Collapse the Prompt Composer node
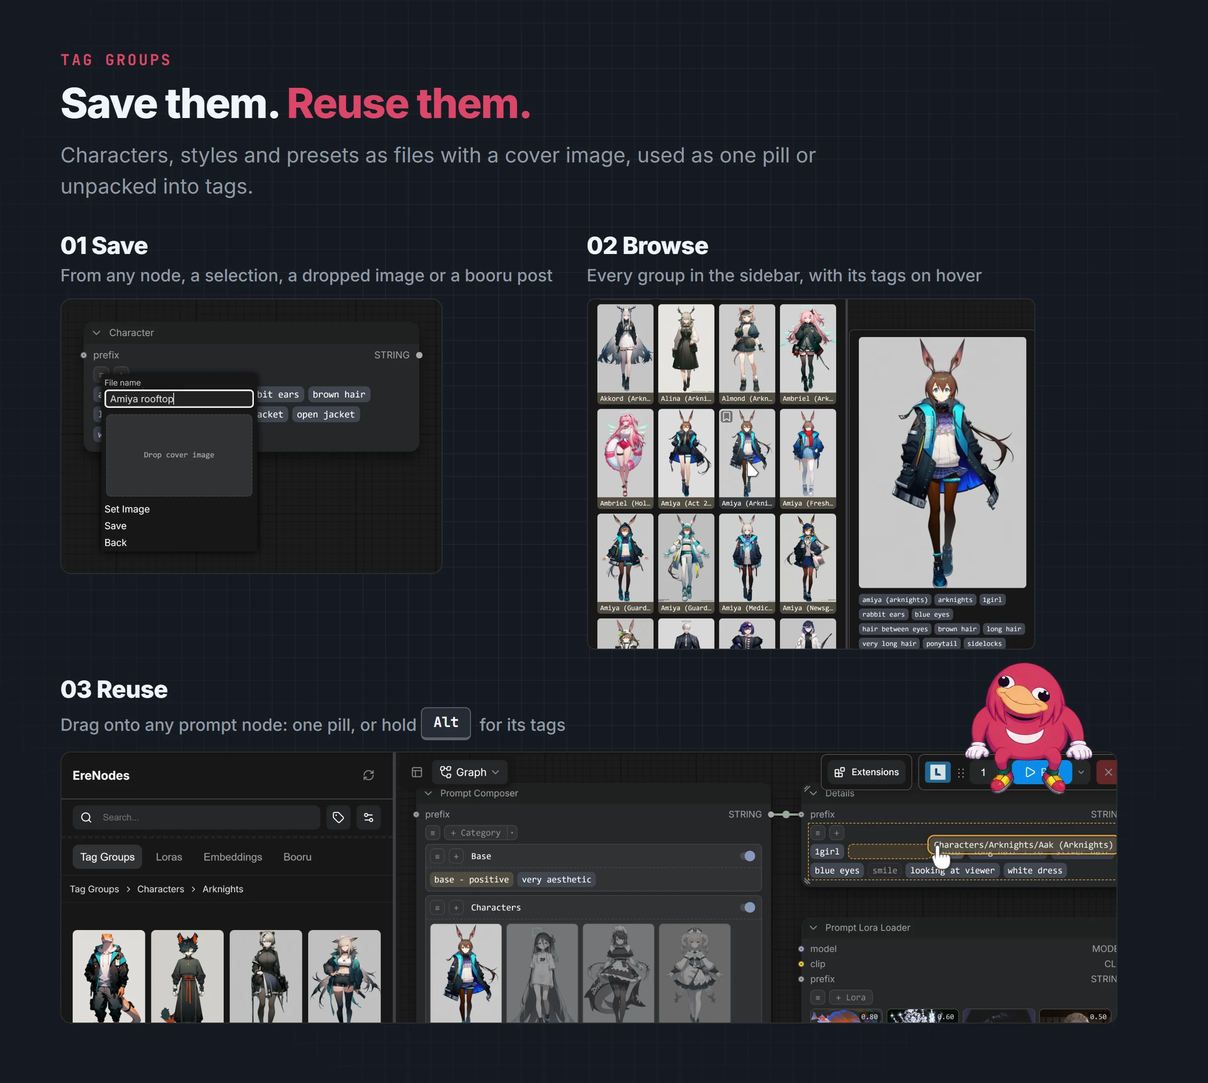 tap(428, 793)
